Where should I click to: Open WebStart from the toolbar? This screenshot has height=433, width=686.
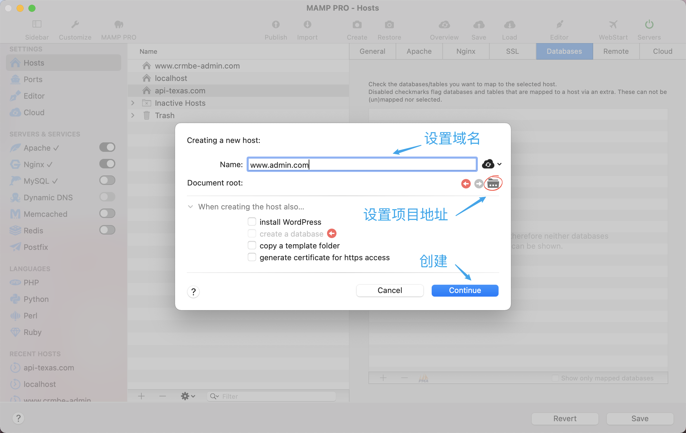[613, 25]
